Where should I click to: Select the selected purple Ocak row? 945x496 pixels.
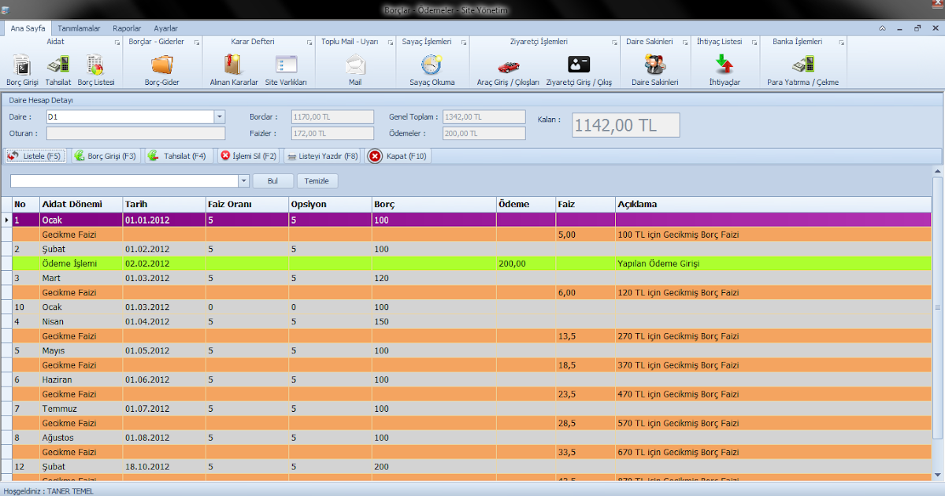(471, 220)
